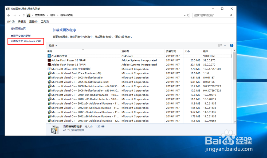This screenshot has height=158, width=267.
Task: Click the 2345影视大全 program icon
Action: click(49, 56)
